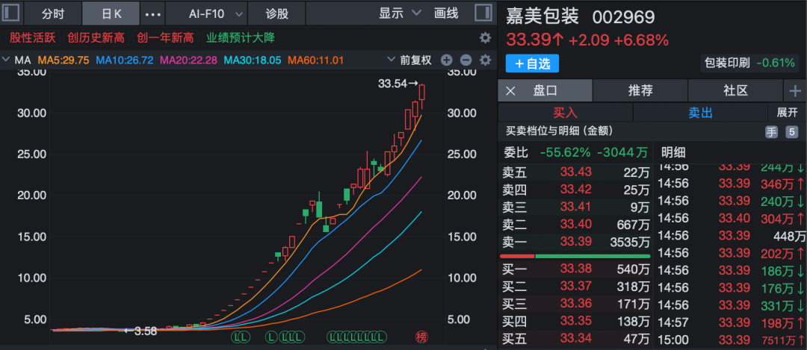Switch chart to 分时 view
Image resolution: width=807 pixels, height=350 pixels.
coord(52,13)
